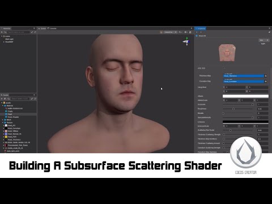
Task: Open the preview model dropdown in Inspector
Action: tap(263, 40)
